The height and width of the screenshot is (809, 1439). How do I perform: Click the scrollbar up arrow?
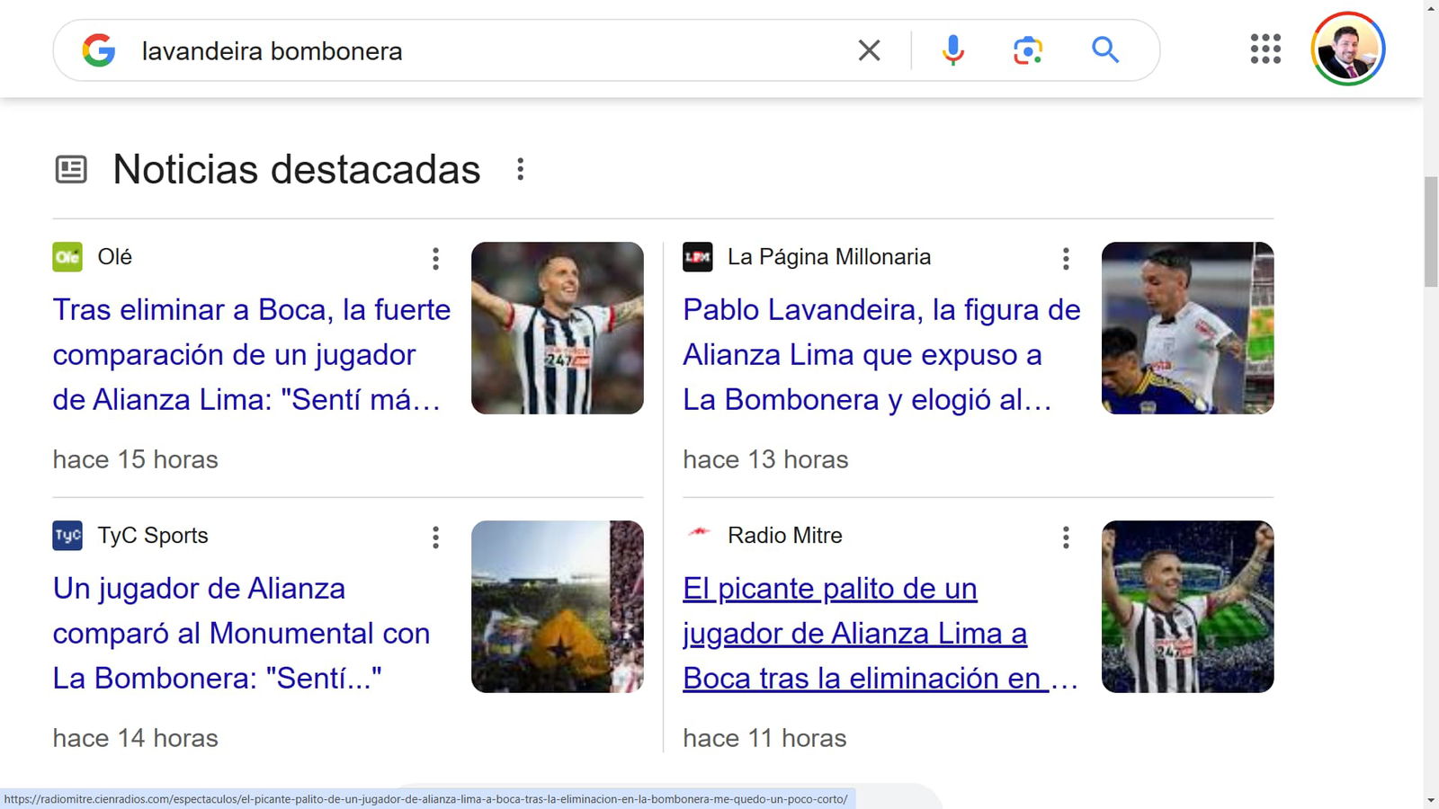tap(1431, 8)
